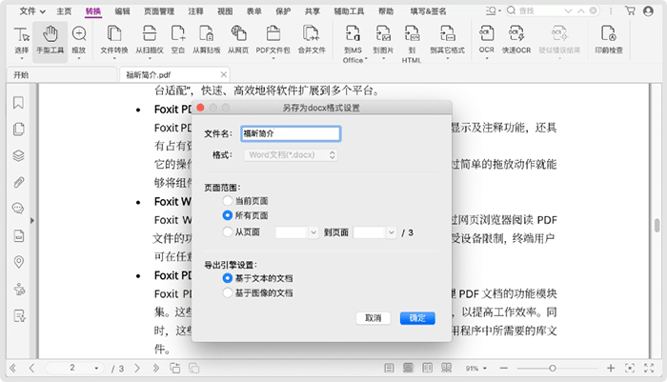This screenshot has width=667, height=382.
Task: Create PDF 从剪贴板 from clipboard
Action: 207,41
